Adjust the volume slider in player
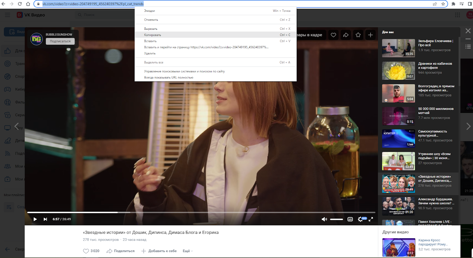473x258 pixels. (336, 219)
